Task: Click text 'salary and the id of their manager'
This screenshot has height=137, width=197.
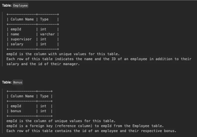Action: [43, 64]
